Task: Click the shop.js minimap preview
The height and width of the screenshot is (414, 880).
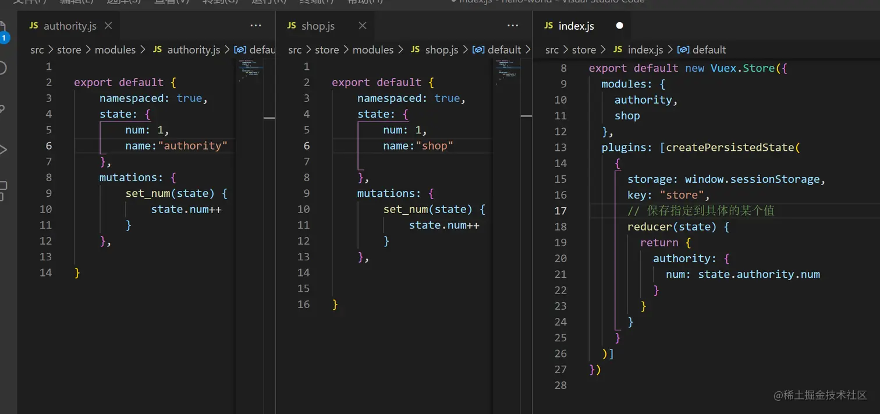Action: [508, 71]
